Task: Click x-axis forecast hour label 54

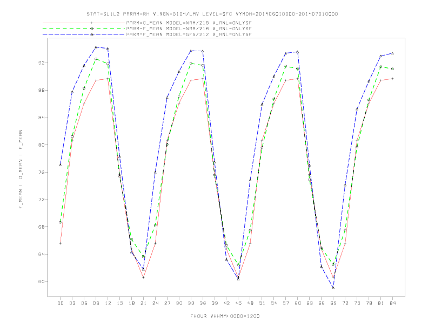Action: (274, 303)
